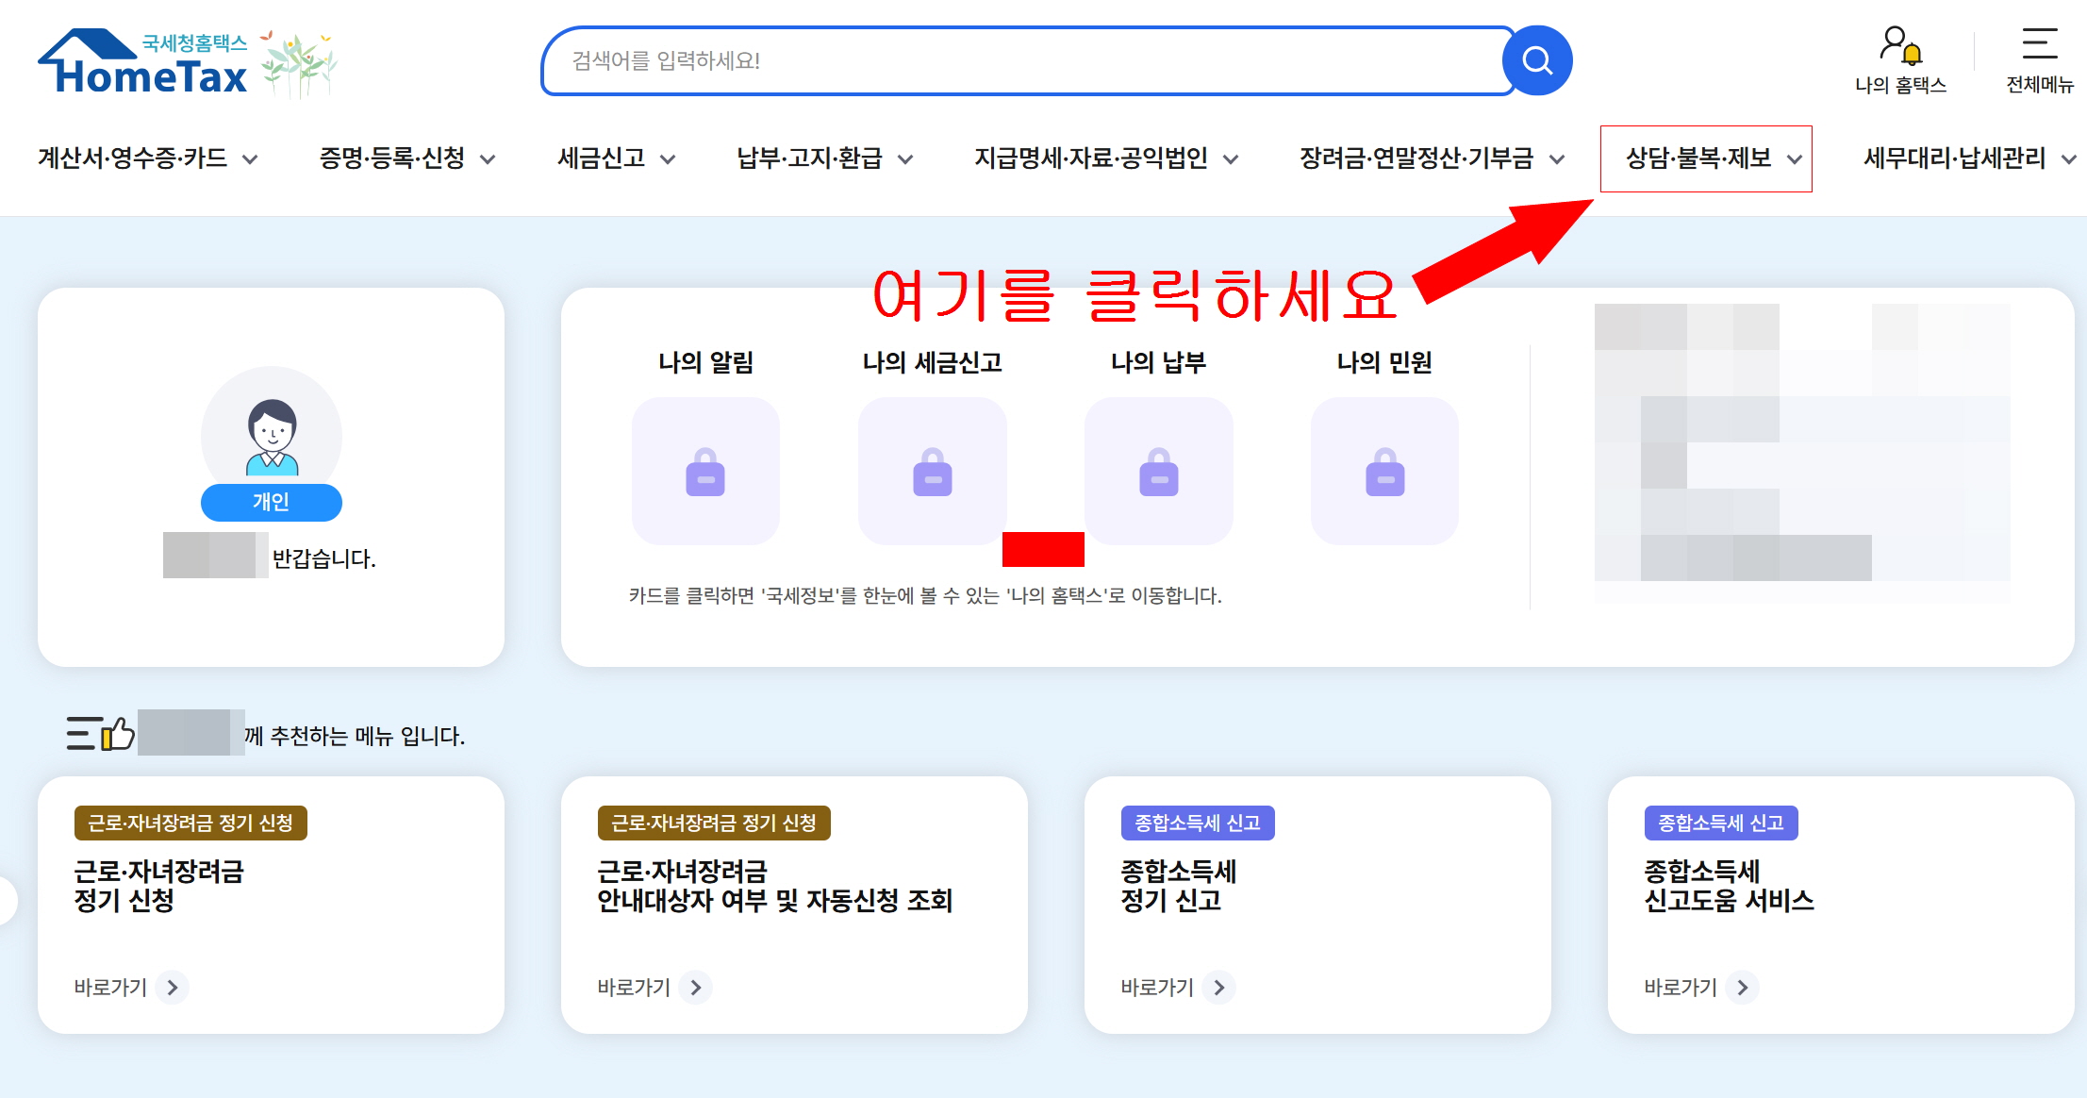The width and height of the screenshot is (2087, 1098).
Task: Open 전체메뉴 hamburger menu icon
Action: (x=2039, y=45)
